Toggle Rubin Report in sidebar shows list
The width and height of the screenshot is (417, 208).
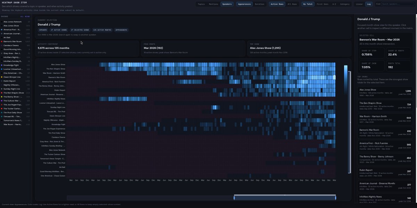16,81
